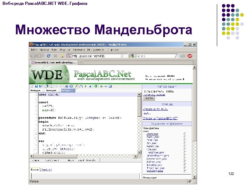The image size is (249, 187).
Task: Open the address bar URL dropdown arrow
Action: [126, 56]
